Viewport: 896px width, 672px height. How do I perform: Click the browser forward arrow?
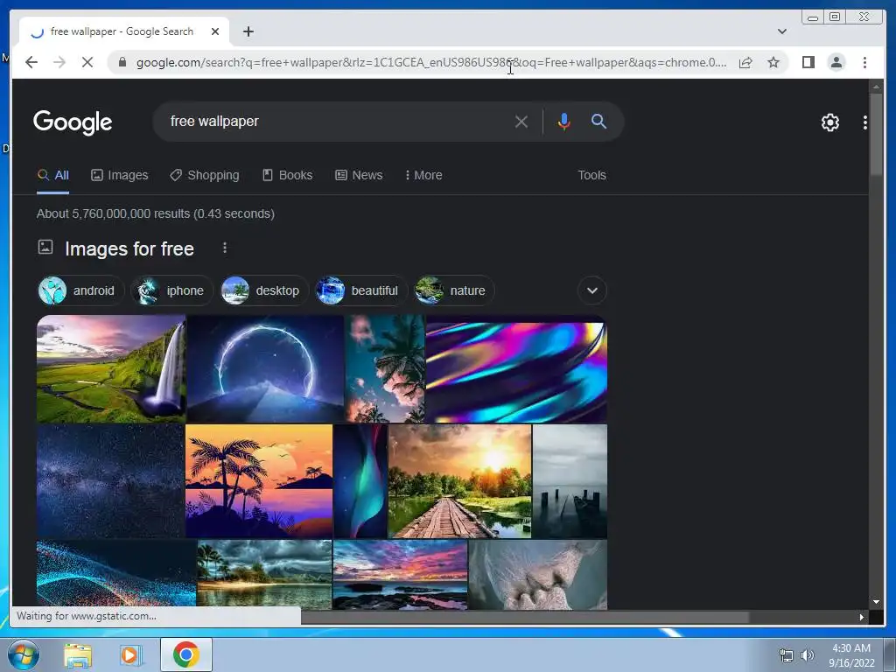coord(59,62)
